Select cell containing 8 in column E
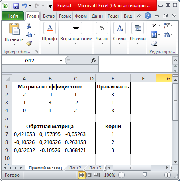The width and height of the screenshot is (180, 181). point(113,110)
